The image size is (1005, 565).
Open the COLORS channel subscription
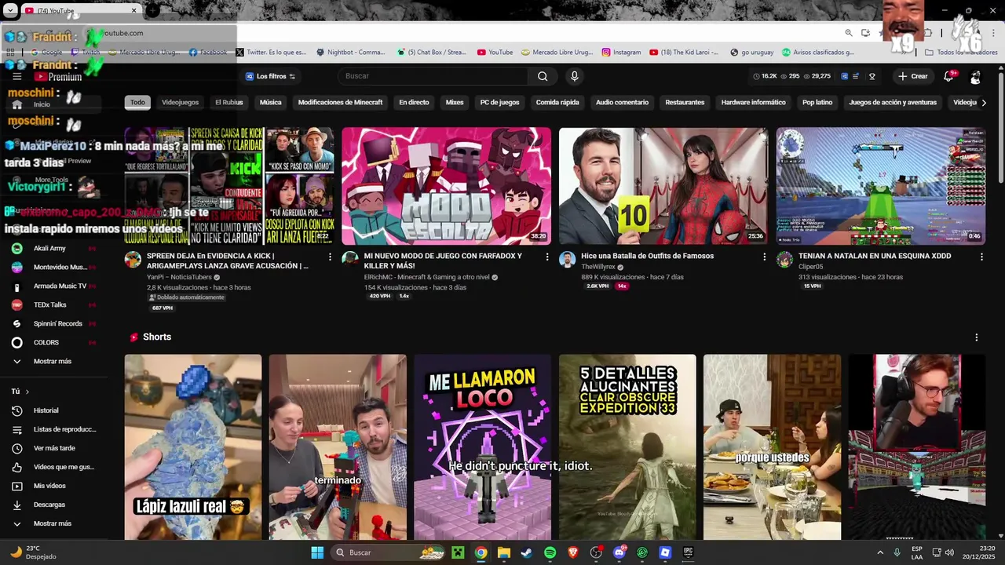click(x=53, y=342)
